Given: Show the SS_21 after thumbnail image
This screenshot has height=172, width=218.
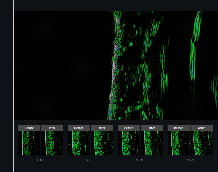Looking at the screenshot, I should tap(202, 143).
